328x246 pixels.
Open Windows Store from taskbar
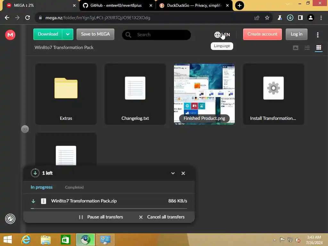(x=65, y=240)
